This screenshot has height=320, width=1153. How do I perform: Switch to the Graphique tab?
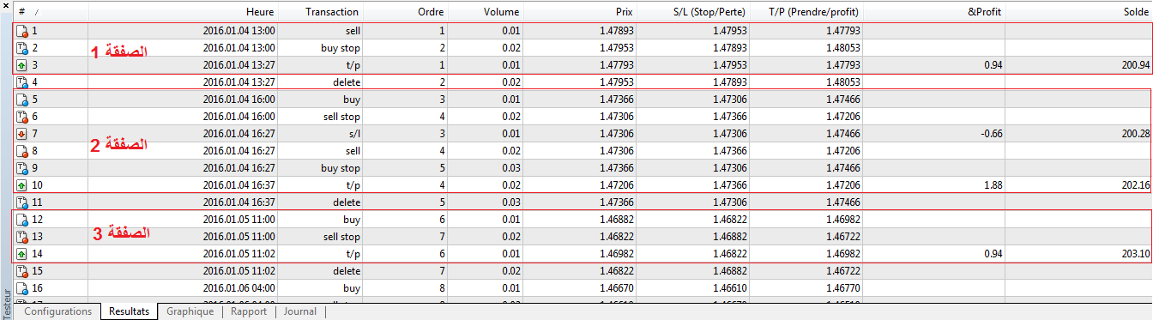190,311
